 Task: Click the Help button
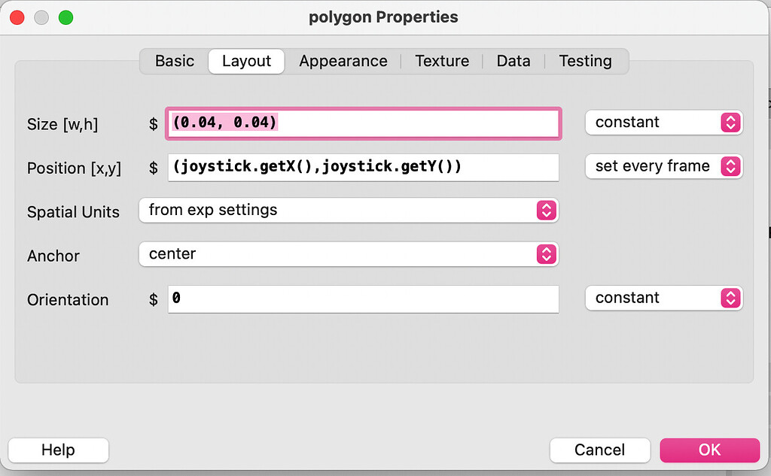[x=58, y=450]
